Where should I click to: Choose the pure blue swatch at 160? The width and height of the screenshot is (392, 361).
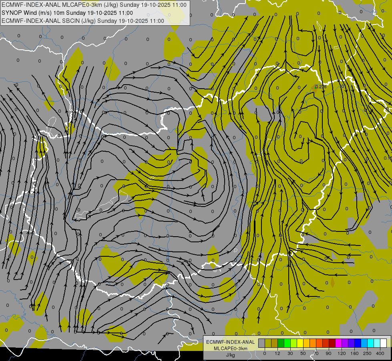tap(358, 343)
